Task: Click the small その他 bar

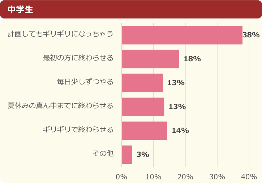Action: click(x=127, y=155)
